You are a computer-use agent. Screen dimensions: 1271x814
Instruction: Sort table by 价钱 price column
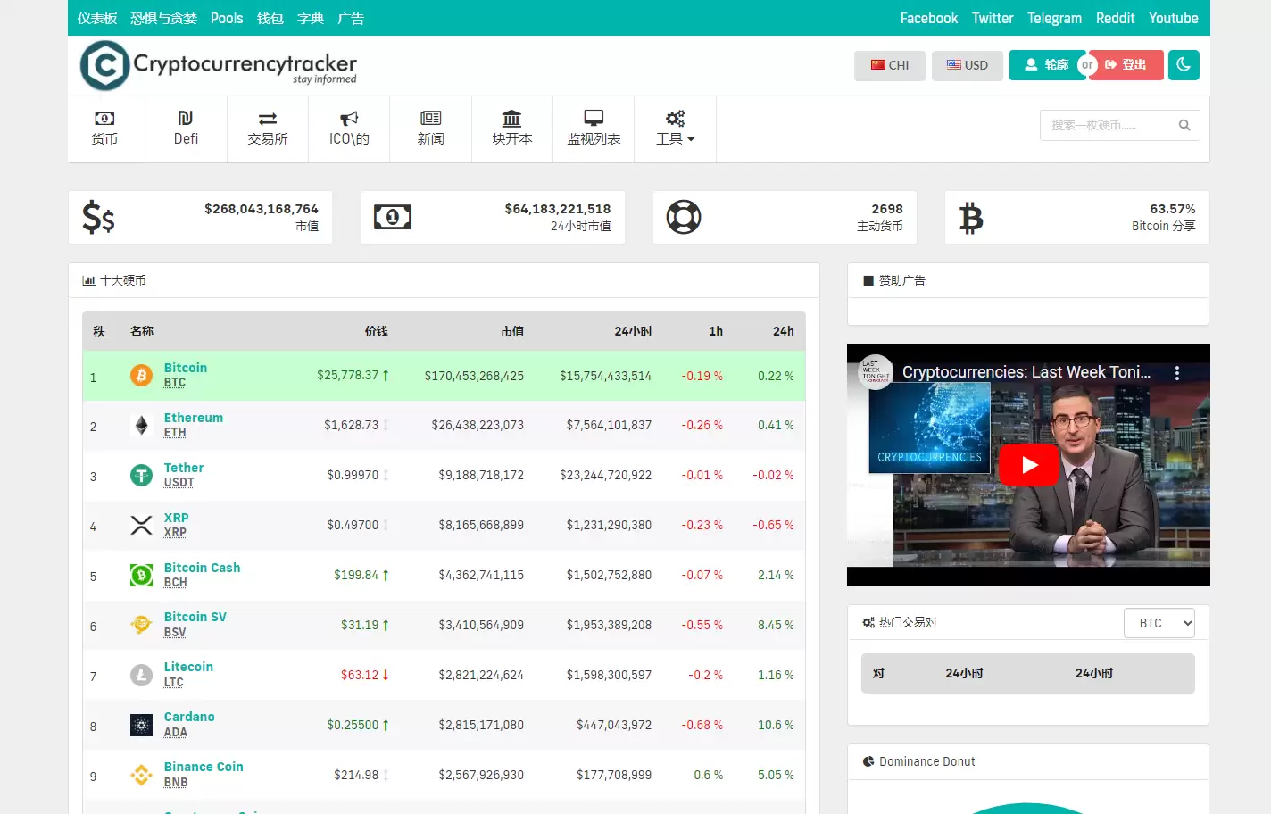377,331
